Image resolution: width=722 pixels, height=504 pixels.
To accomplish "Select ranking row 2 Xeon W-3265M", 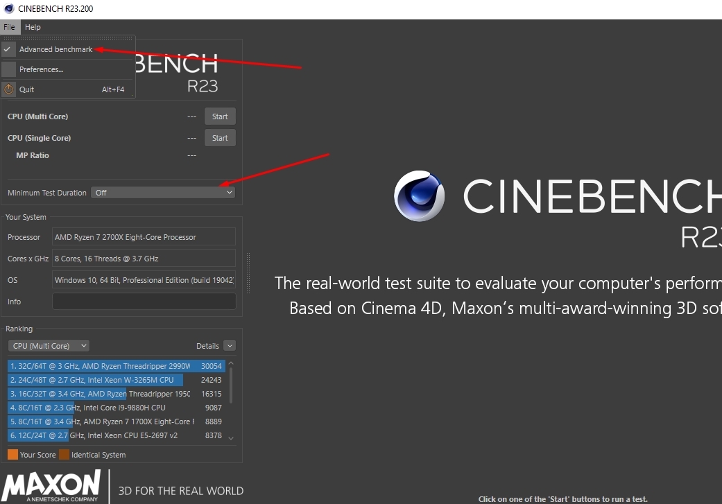I will (x=116, y=380).
